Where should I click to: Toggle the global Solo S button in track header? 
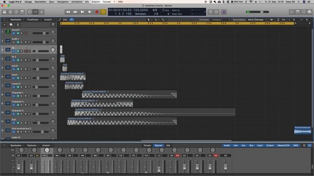[x=18, y=25]
